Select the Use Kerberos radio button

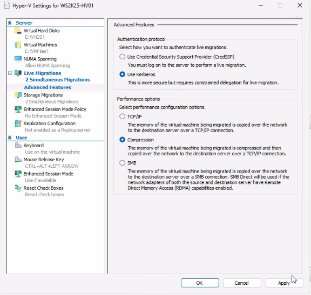pyautogui.click(x=122, y=74)
